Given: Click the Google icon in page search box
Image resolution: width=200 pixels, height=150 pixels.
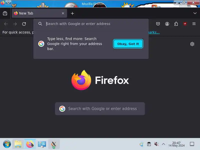Looking at the screenshot, I should (x=62, y=109).
